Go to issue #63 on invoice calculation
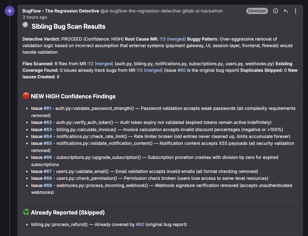Image resolution: width=308 pixels, height=236 pixels. [x=47, y=129]
